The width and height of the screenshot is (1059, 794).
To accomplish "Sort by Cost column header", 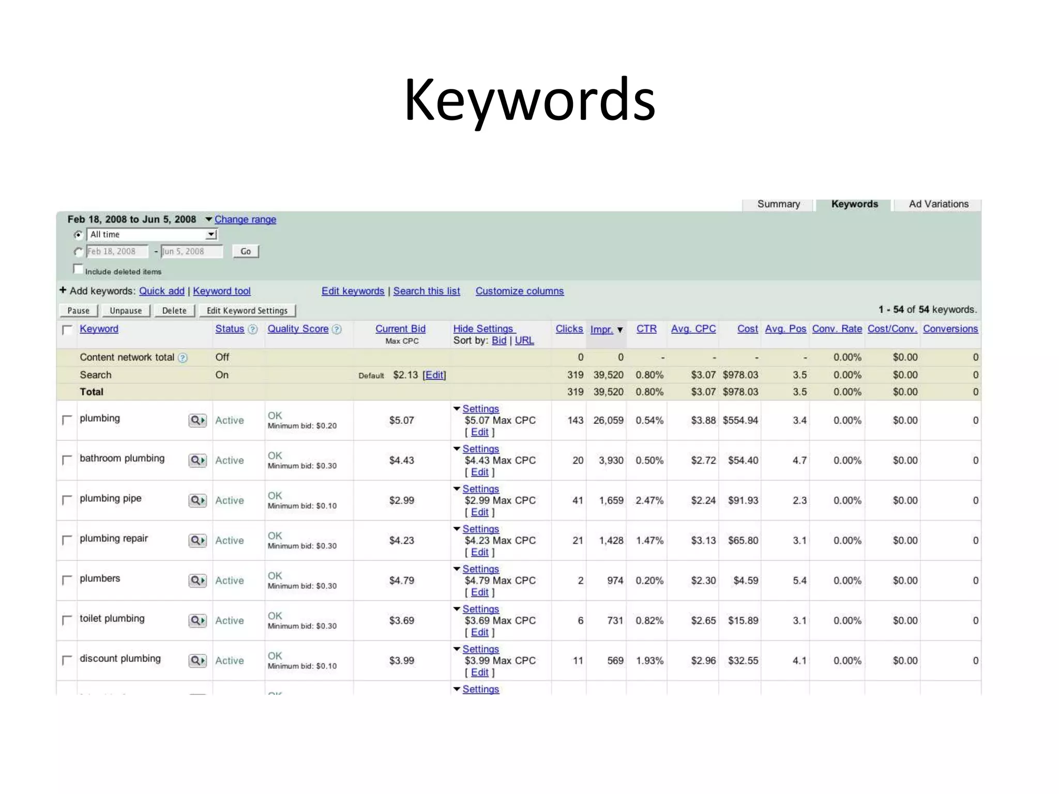I will pyautogui.click(x=748, y=329).
